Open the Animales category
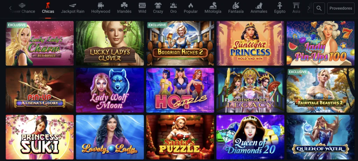 [x=259, y=11]
